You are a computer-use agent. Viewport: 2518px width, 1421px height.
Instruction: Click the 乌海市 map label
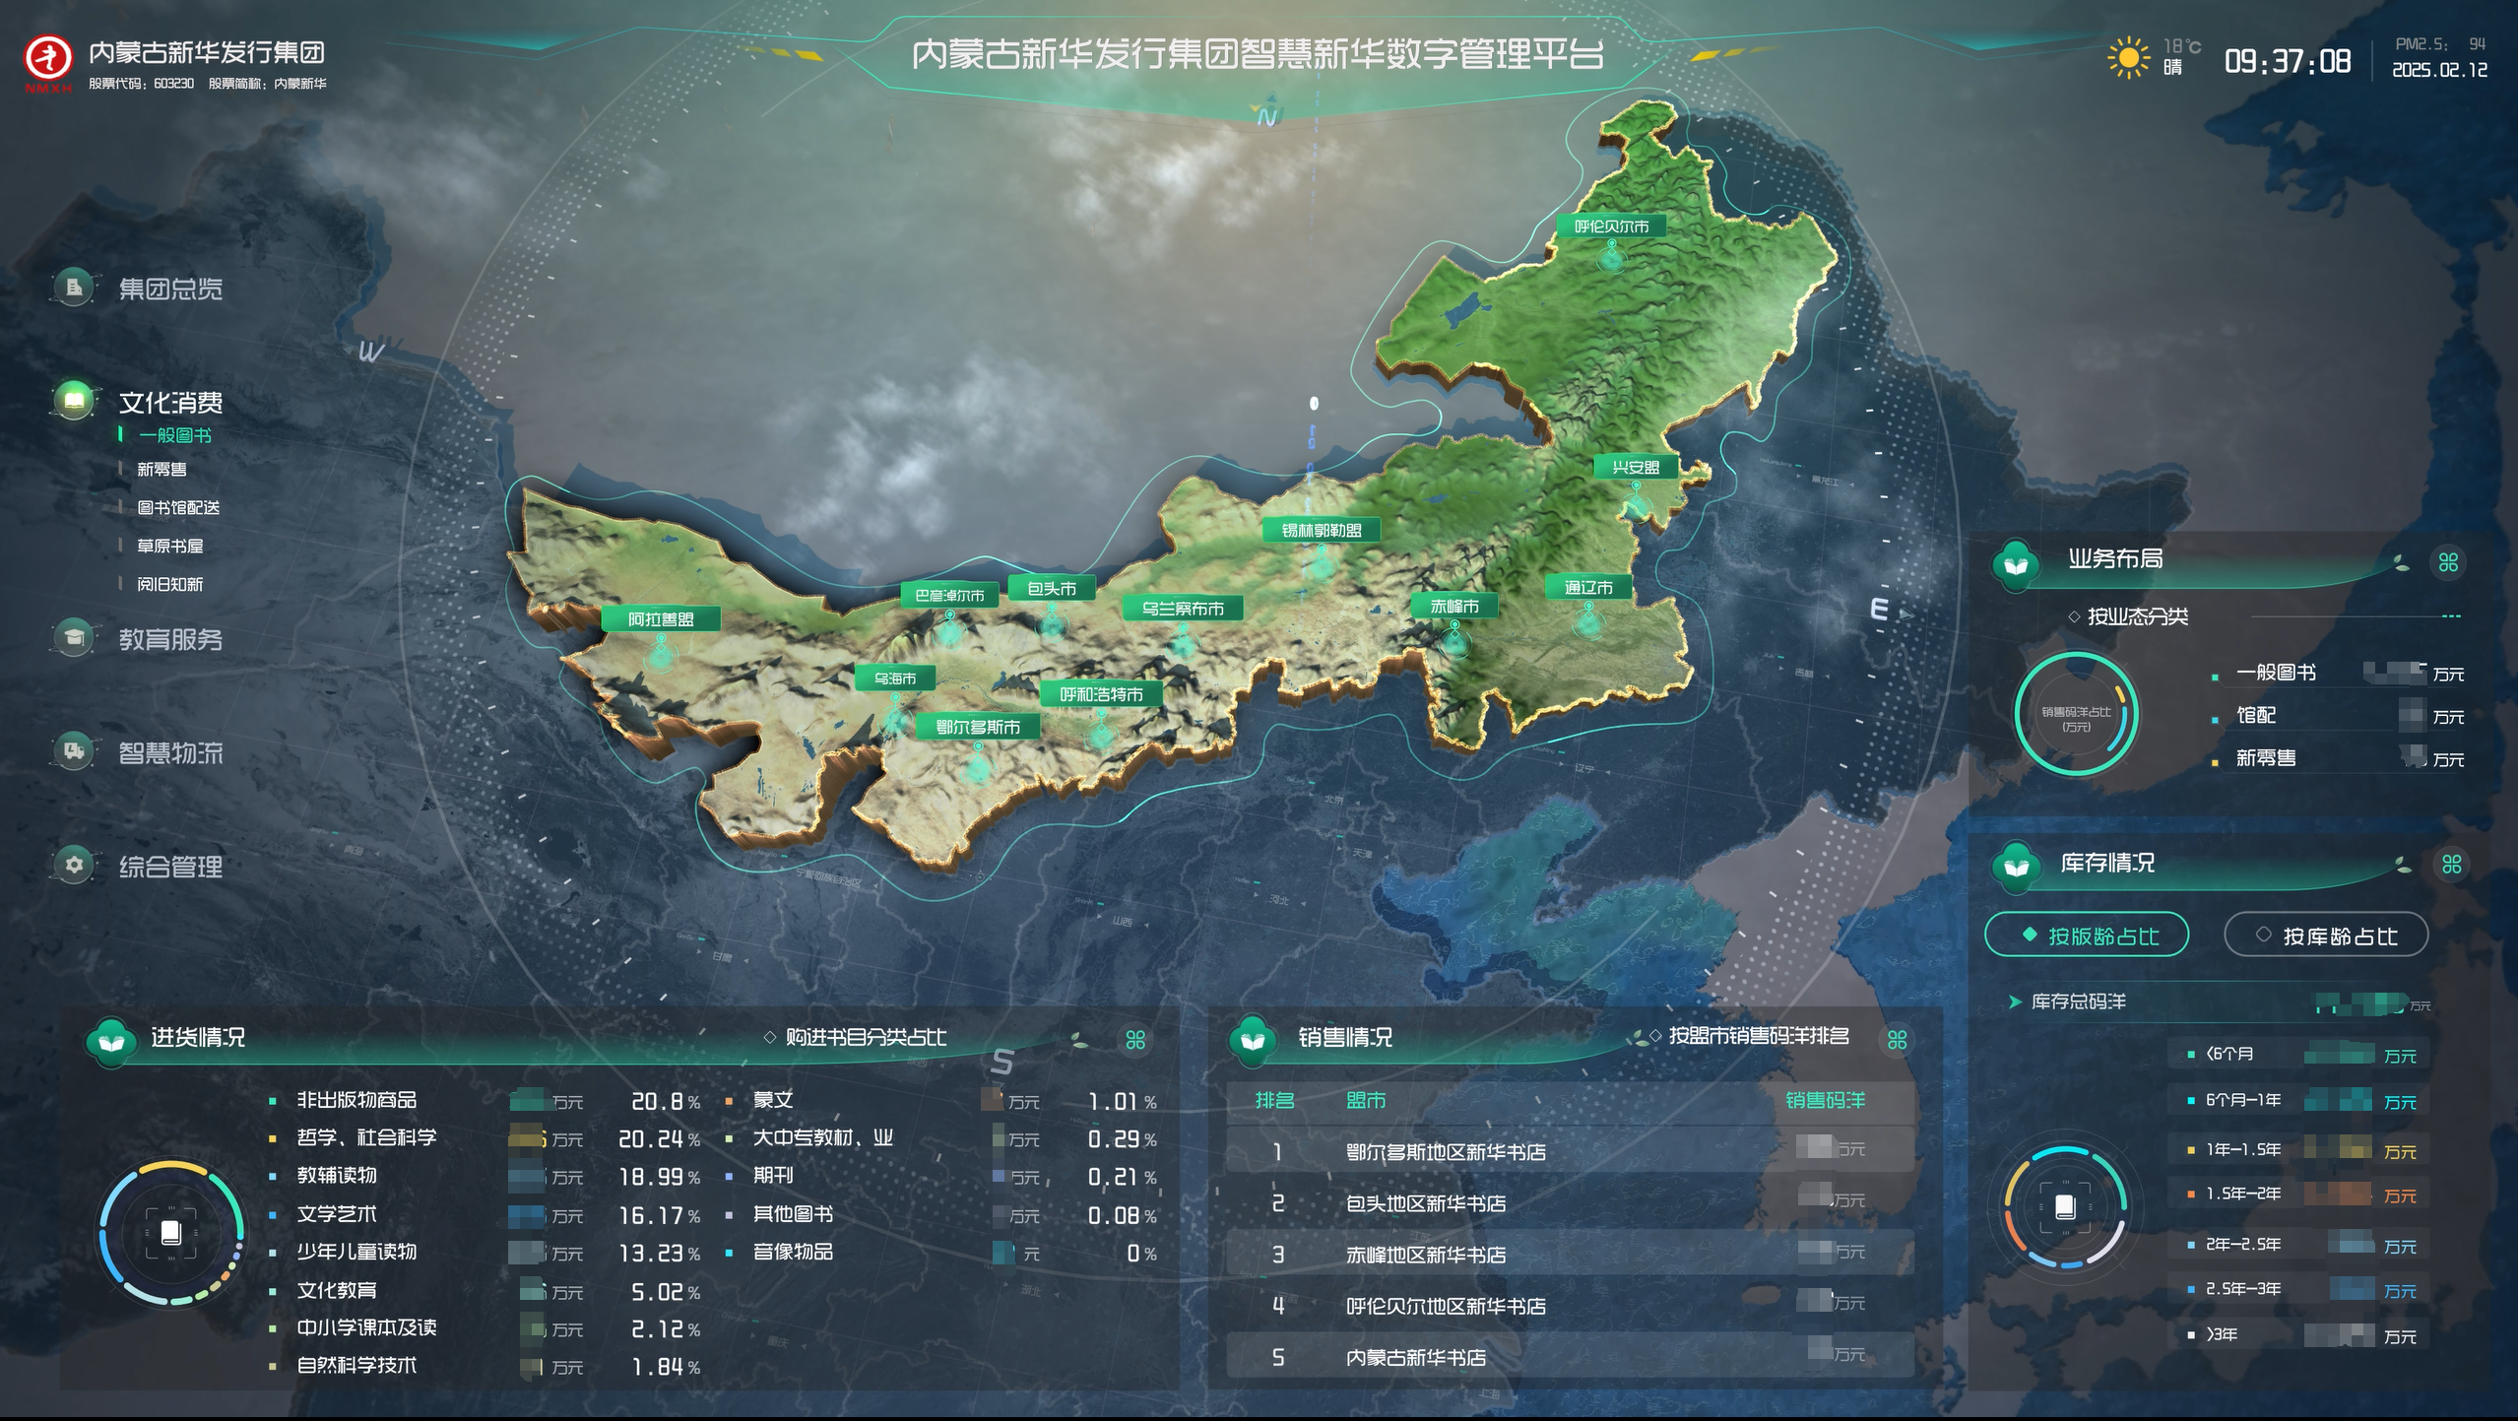pyautogui.click(x=895, y=678)
